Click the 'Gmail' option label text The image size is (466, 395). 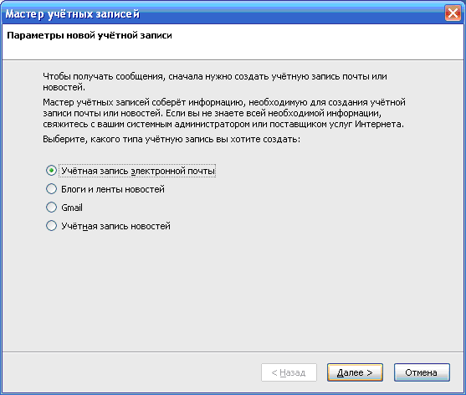point(72,208)
